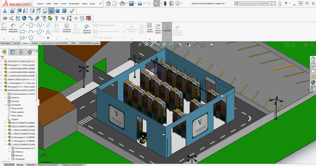This screenshot has height=166, width=316.
Task: Select the Converter entidades tool
Action: coord(67,28)
